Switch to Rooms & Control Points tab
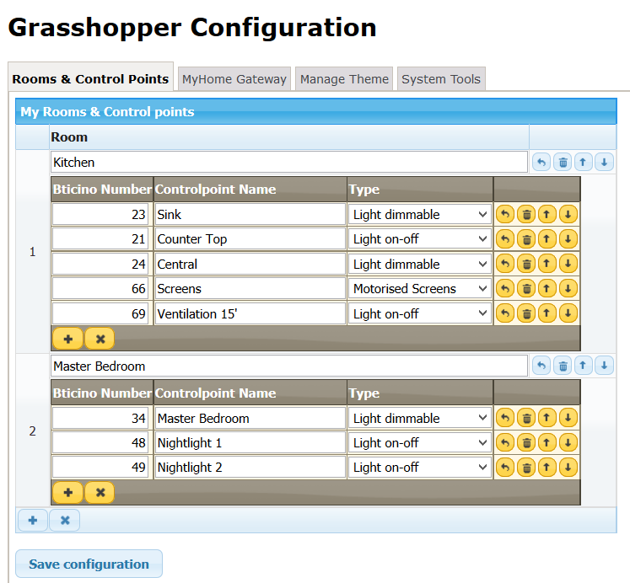 [x=90, y=78]
